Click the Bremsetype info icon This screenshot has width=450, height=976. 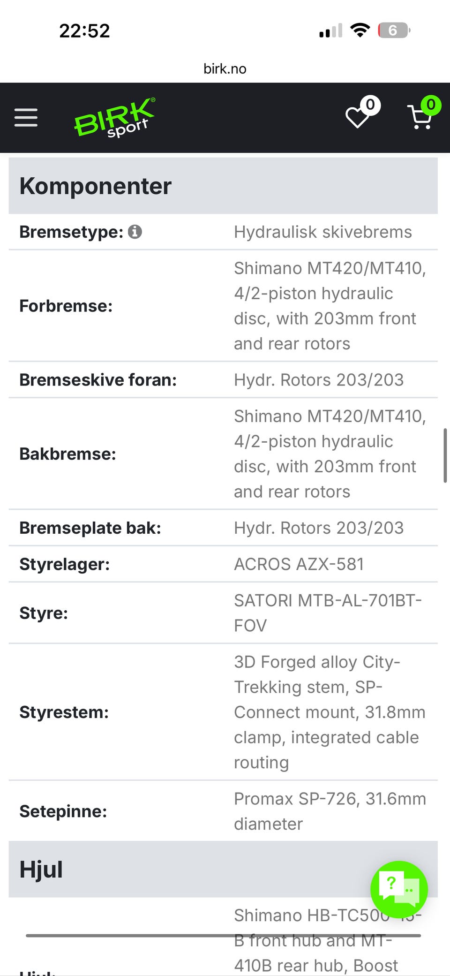[x=135, y=232]
